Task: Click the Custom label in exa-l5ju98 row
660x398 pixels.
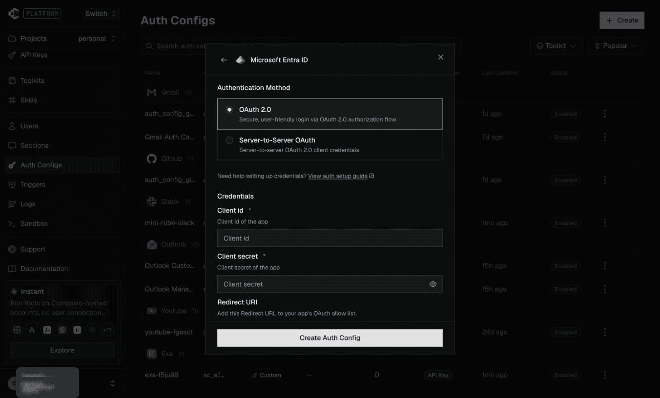Action: (267, 375)
